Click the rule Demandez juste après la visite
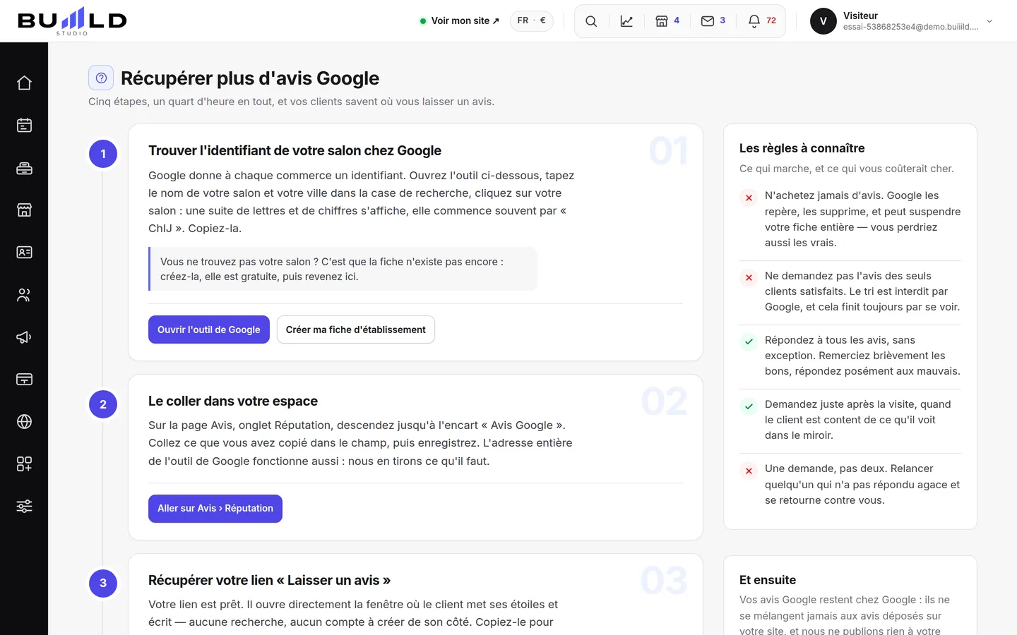Screen dimensions: 1017x635 tap(850, 420)
